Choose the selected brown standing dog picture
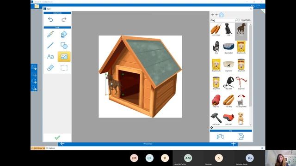This screenshot has width=296, height=166. click(x=241, y=31)
